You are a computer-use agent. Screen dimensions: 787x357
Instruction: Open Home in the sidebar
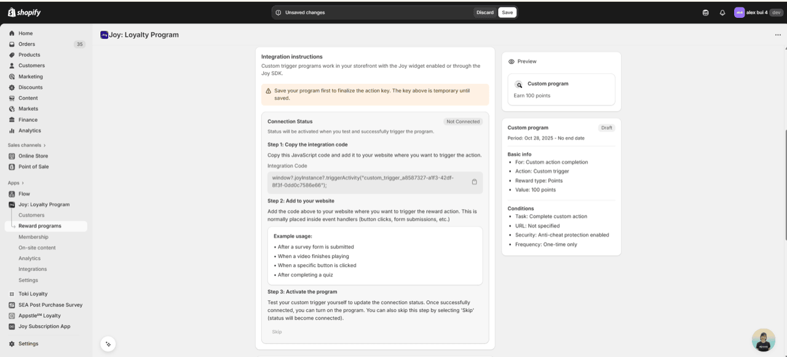pos(25,33)
